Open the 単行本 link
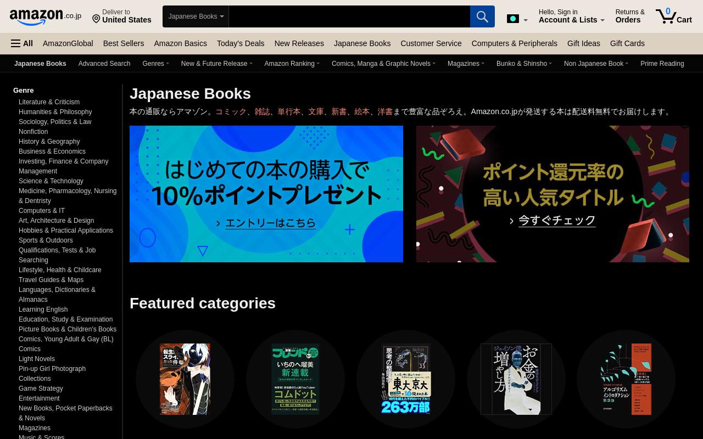 [x=289, y=111]
